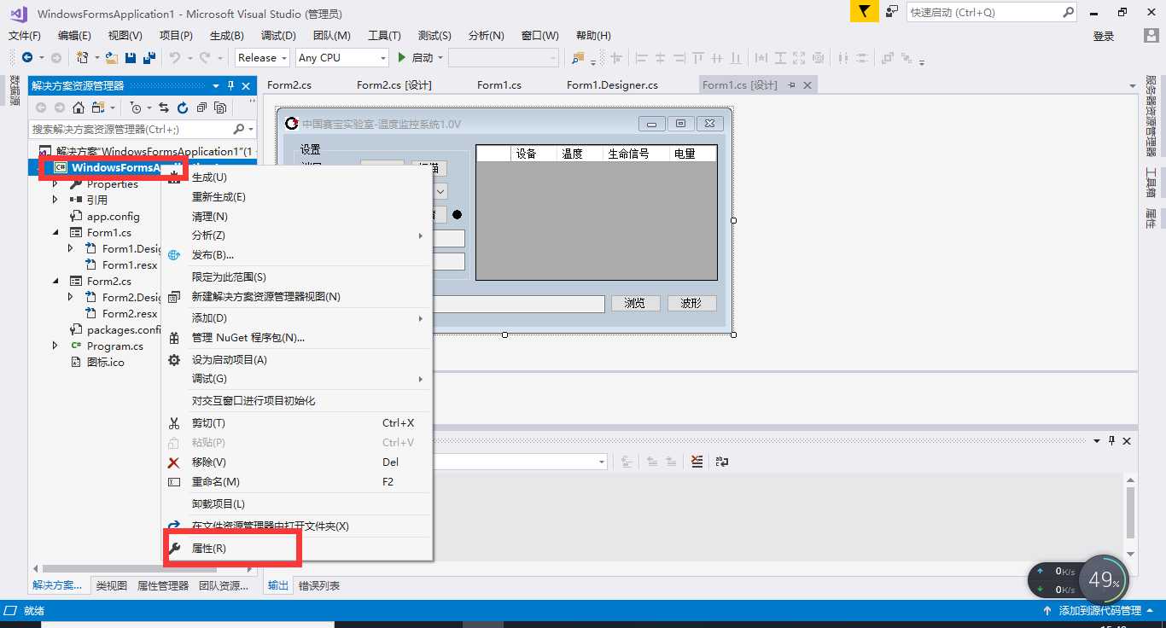Click the Save floppy disk icon

131,58
